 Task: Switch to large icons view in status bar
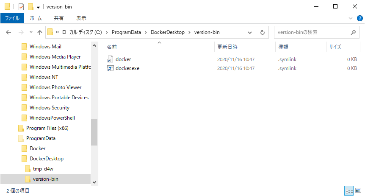(358, 190)
